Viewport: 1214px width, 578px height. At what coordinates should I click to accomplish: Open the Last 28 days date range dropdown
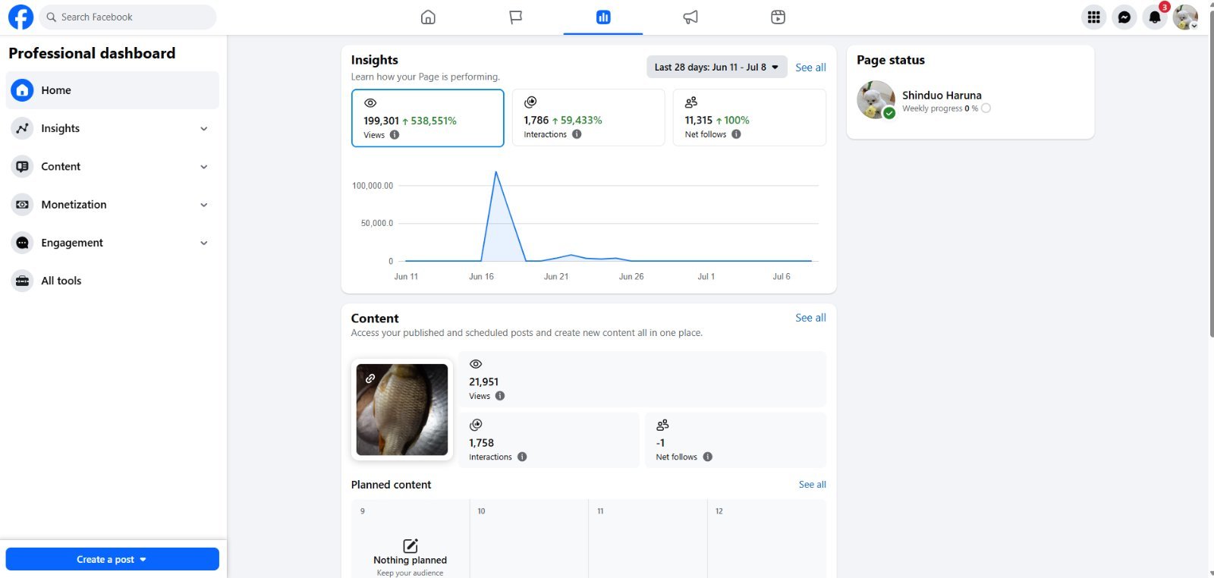pos(716,67)
